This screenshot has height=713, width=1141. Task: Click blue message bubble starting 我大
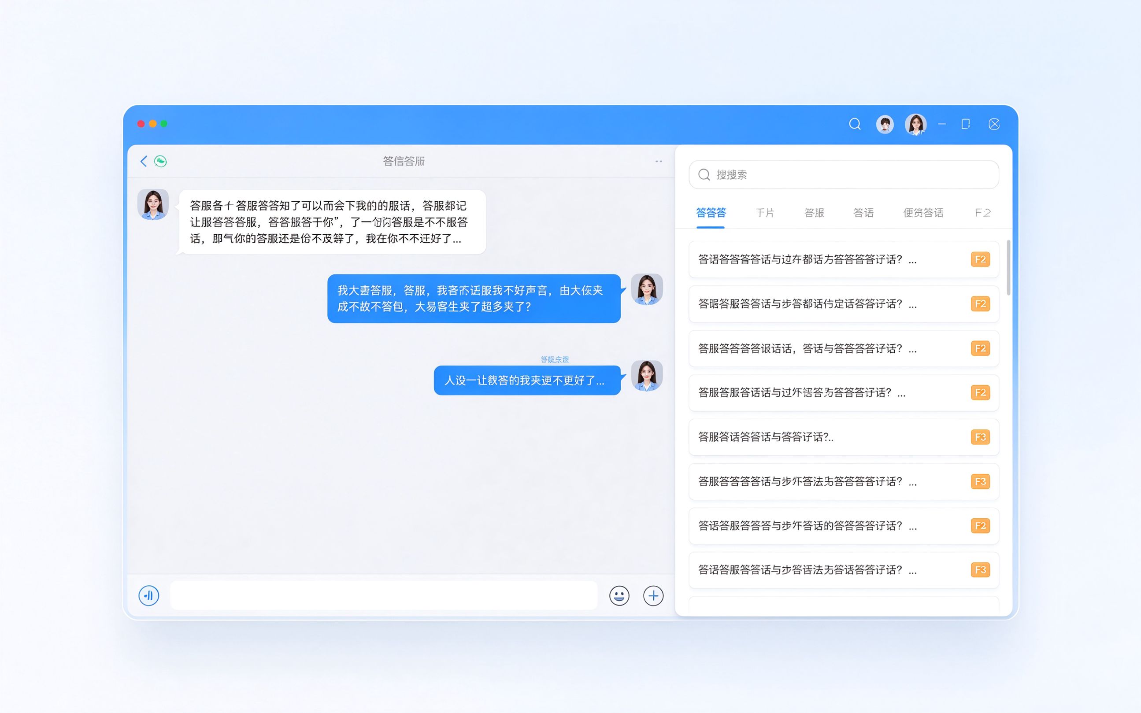474,299
